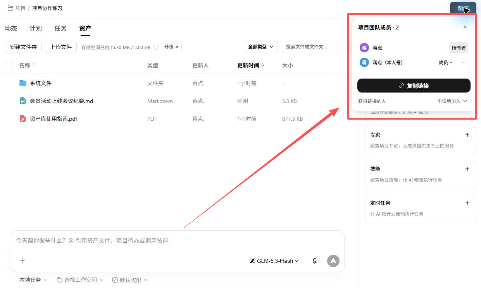Add a new 定时任务 with plus icon

click(467, 203)
